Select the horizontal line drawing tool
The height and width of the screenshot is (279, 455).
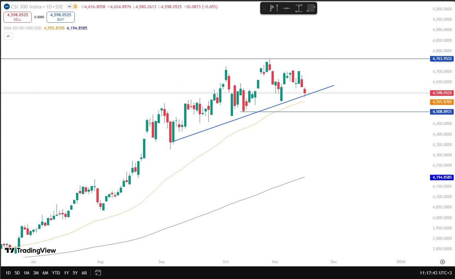tap(287, 8)
